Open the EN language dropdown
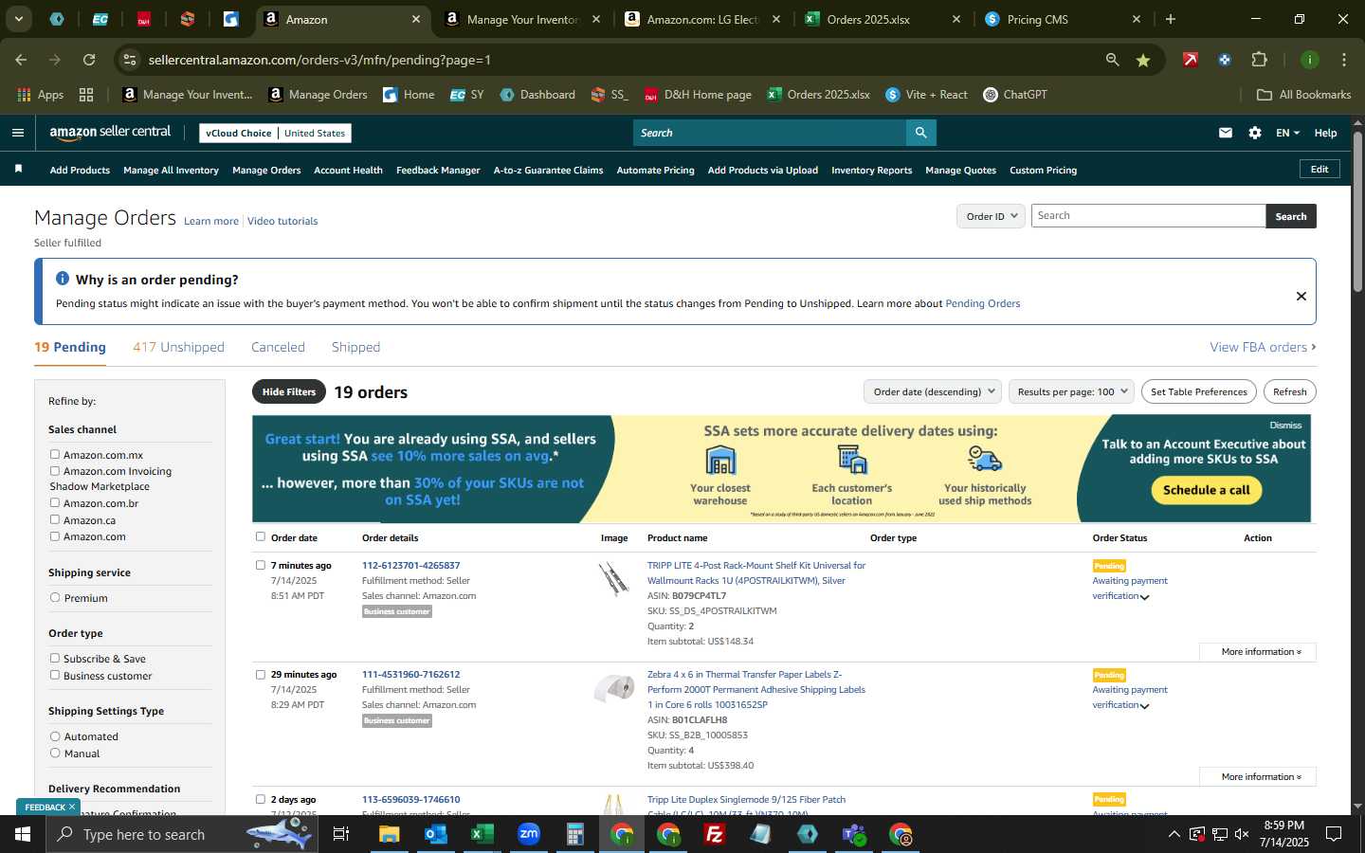Viewport: 1365px width, 853px height. point(1287,133)
